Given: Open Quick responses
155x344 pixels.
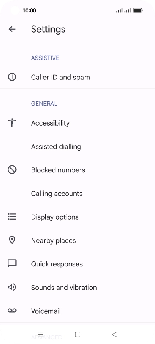Looking at the screenshot, I should 77,264.
